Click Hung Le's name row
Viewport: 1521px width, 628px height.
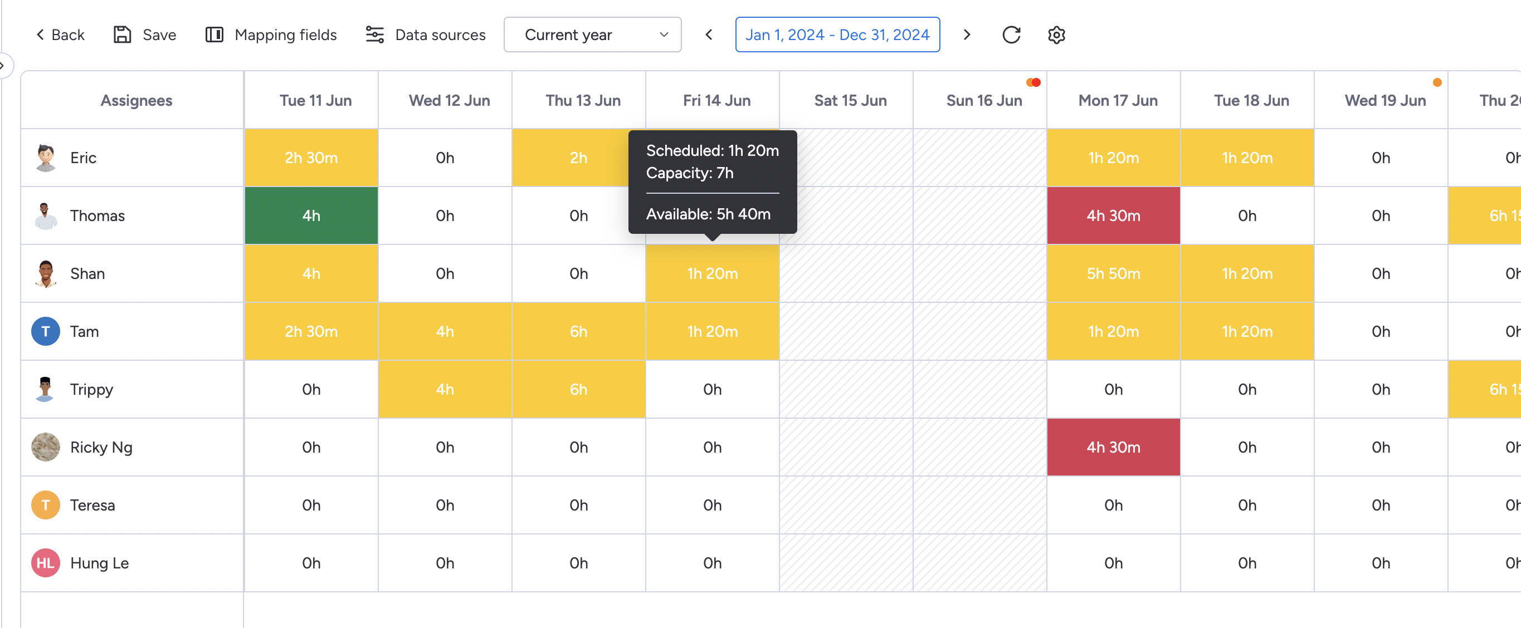99,563
